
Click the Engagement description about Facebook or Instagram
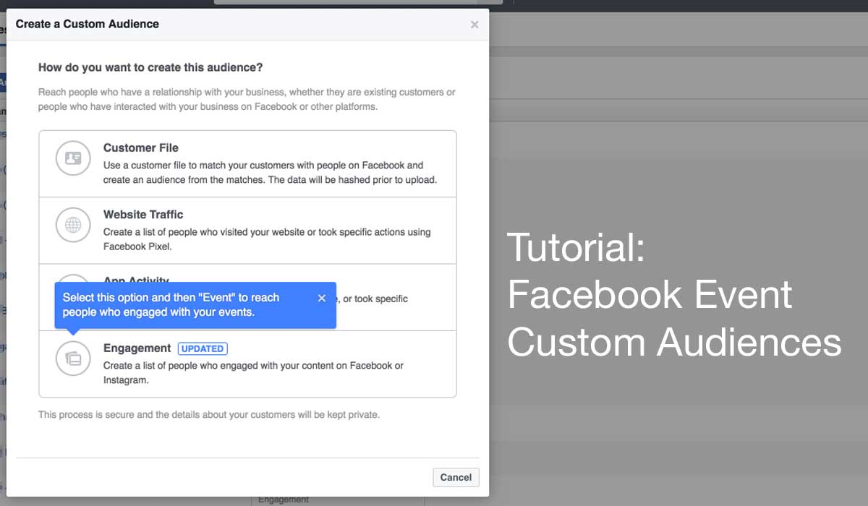click(x=253, y=372)
